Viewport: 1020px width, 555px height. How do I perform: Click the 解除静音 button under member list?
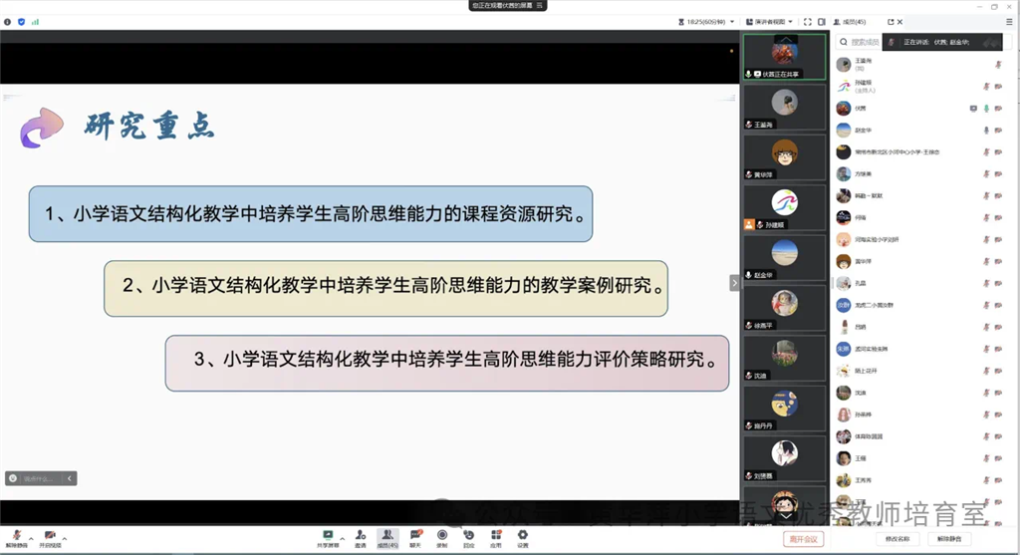point(949,539)
